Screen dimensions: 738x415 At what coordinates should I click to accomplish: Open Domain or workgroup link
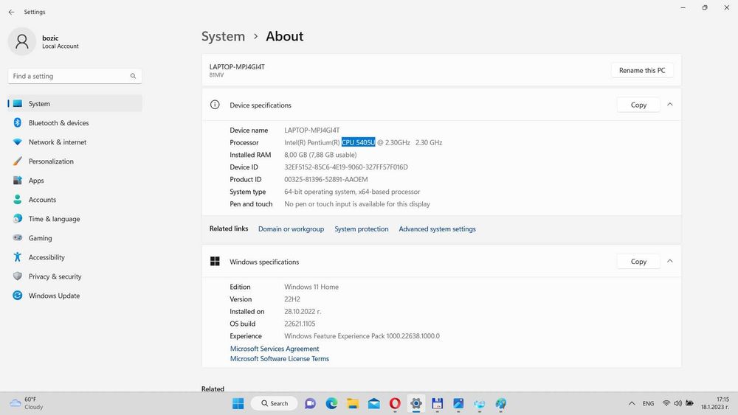[291, 229]
